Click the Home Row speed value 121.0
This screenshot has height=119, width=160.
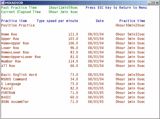(73, 34)
